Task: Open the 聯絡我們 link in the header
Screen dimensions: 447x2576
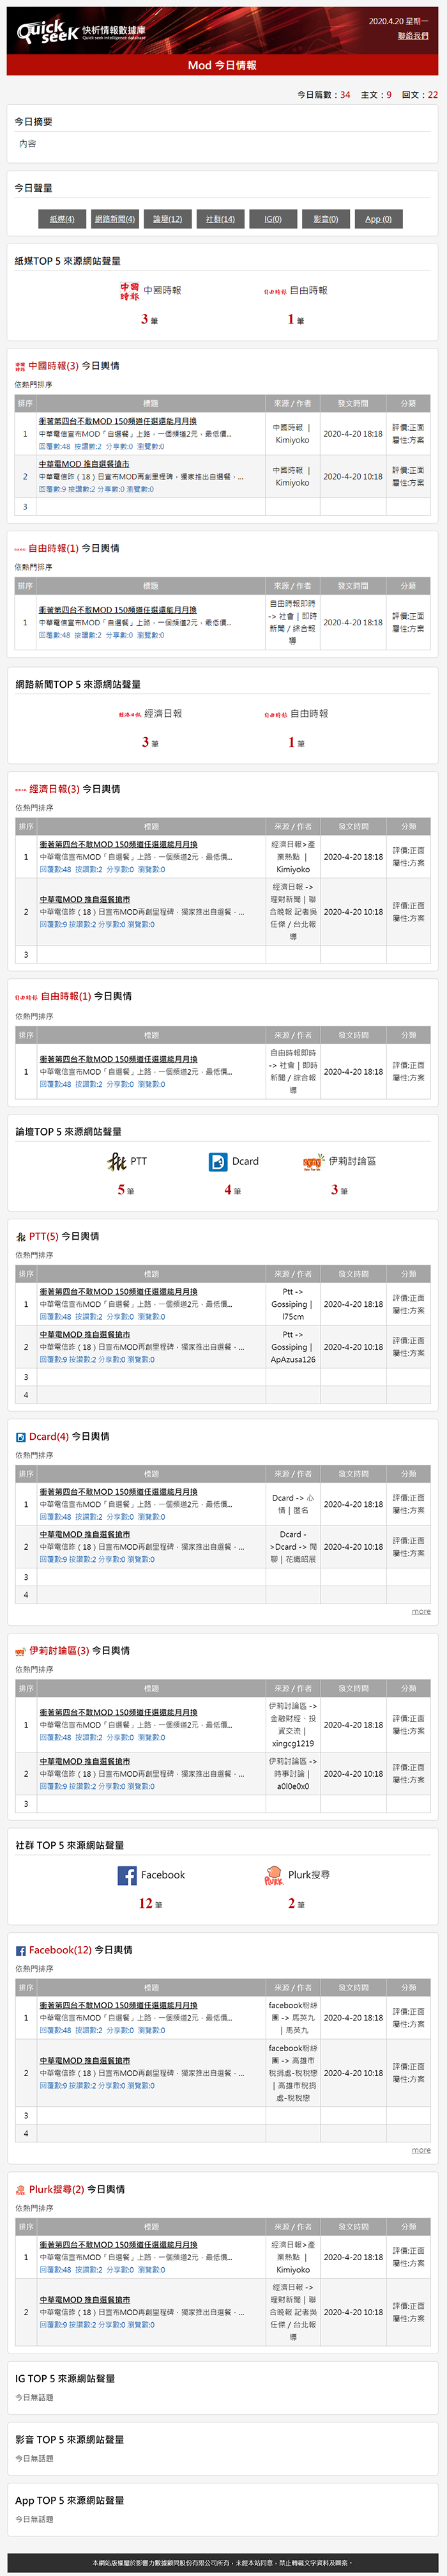Action: click(413, 36)
